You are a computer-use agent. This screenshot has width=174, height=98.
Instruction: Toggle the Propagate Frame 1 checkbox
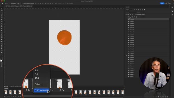pyautogui.click(x=136, y=14)
